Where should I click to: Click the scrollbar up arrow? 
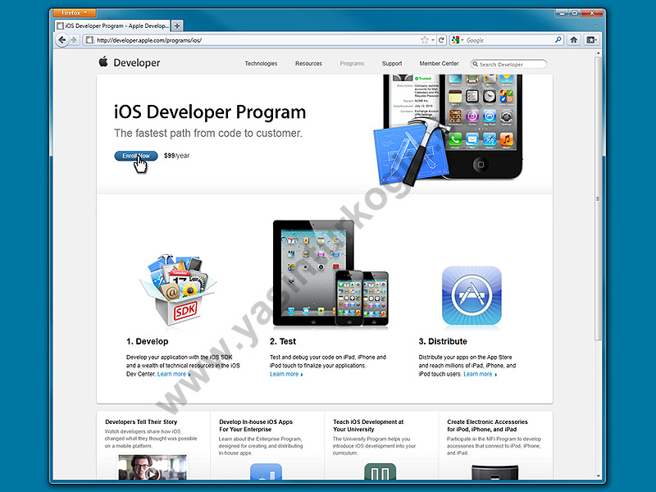coord(598,53)
